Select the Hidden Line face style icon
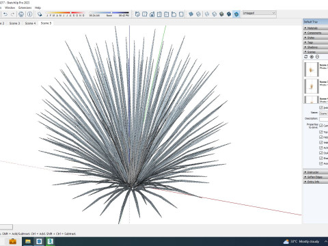 tap(214, 14)
